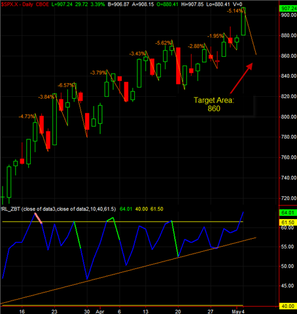
Task: Click the $SPX.X Daily CBOE symbol label
Action: click(25, 4)
